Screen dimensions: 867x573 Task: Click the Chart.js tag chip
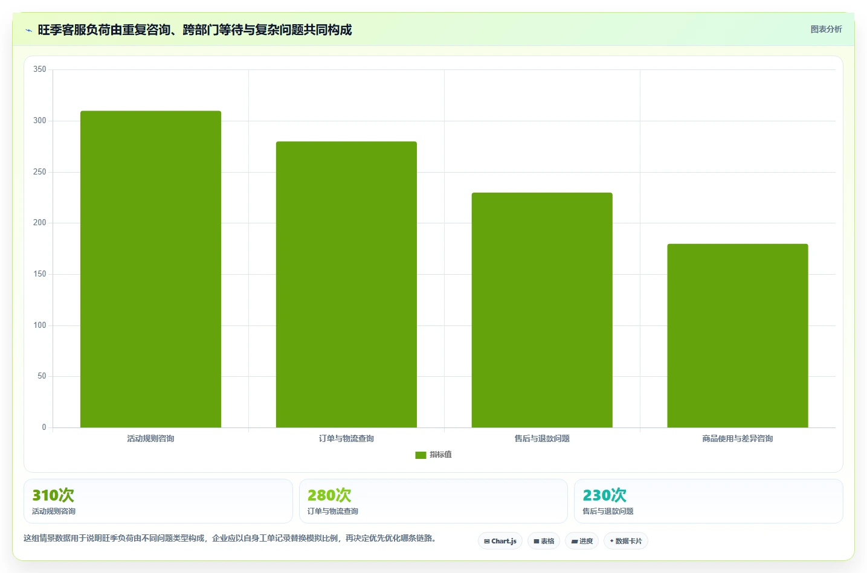click(500, 541)
